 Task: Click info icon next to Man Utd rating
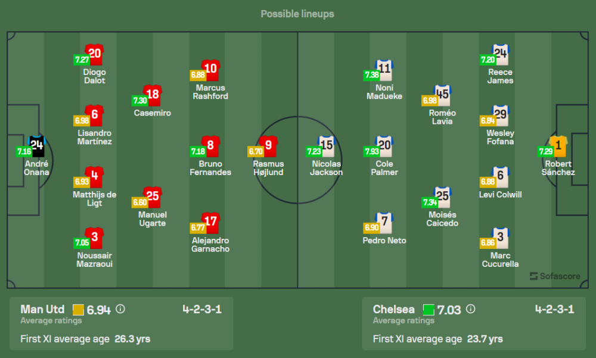click(x=121, y=309)
